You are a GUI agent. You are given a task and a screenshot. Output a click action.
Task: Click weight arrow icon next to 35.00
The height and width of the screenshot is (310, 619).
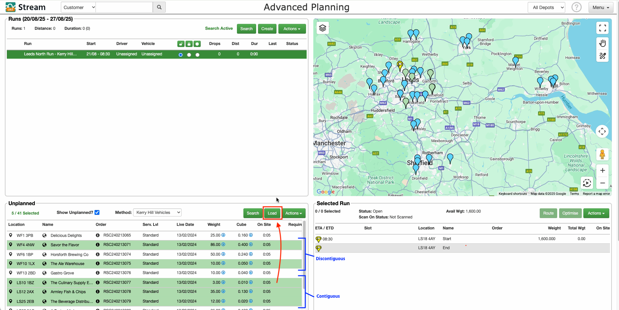point(223,292)
